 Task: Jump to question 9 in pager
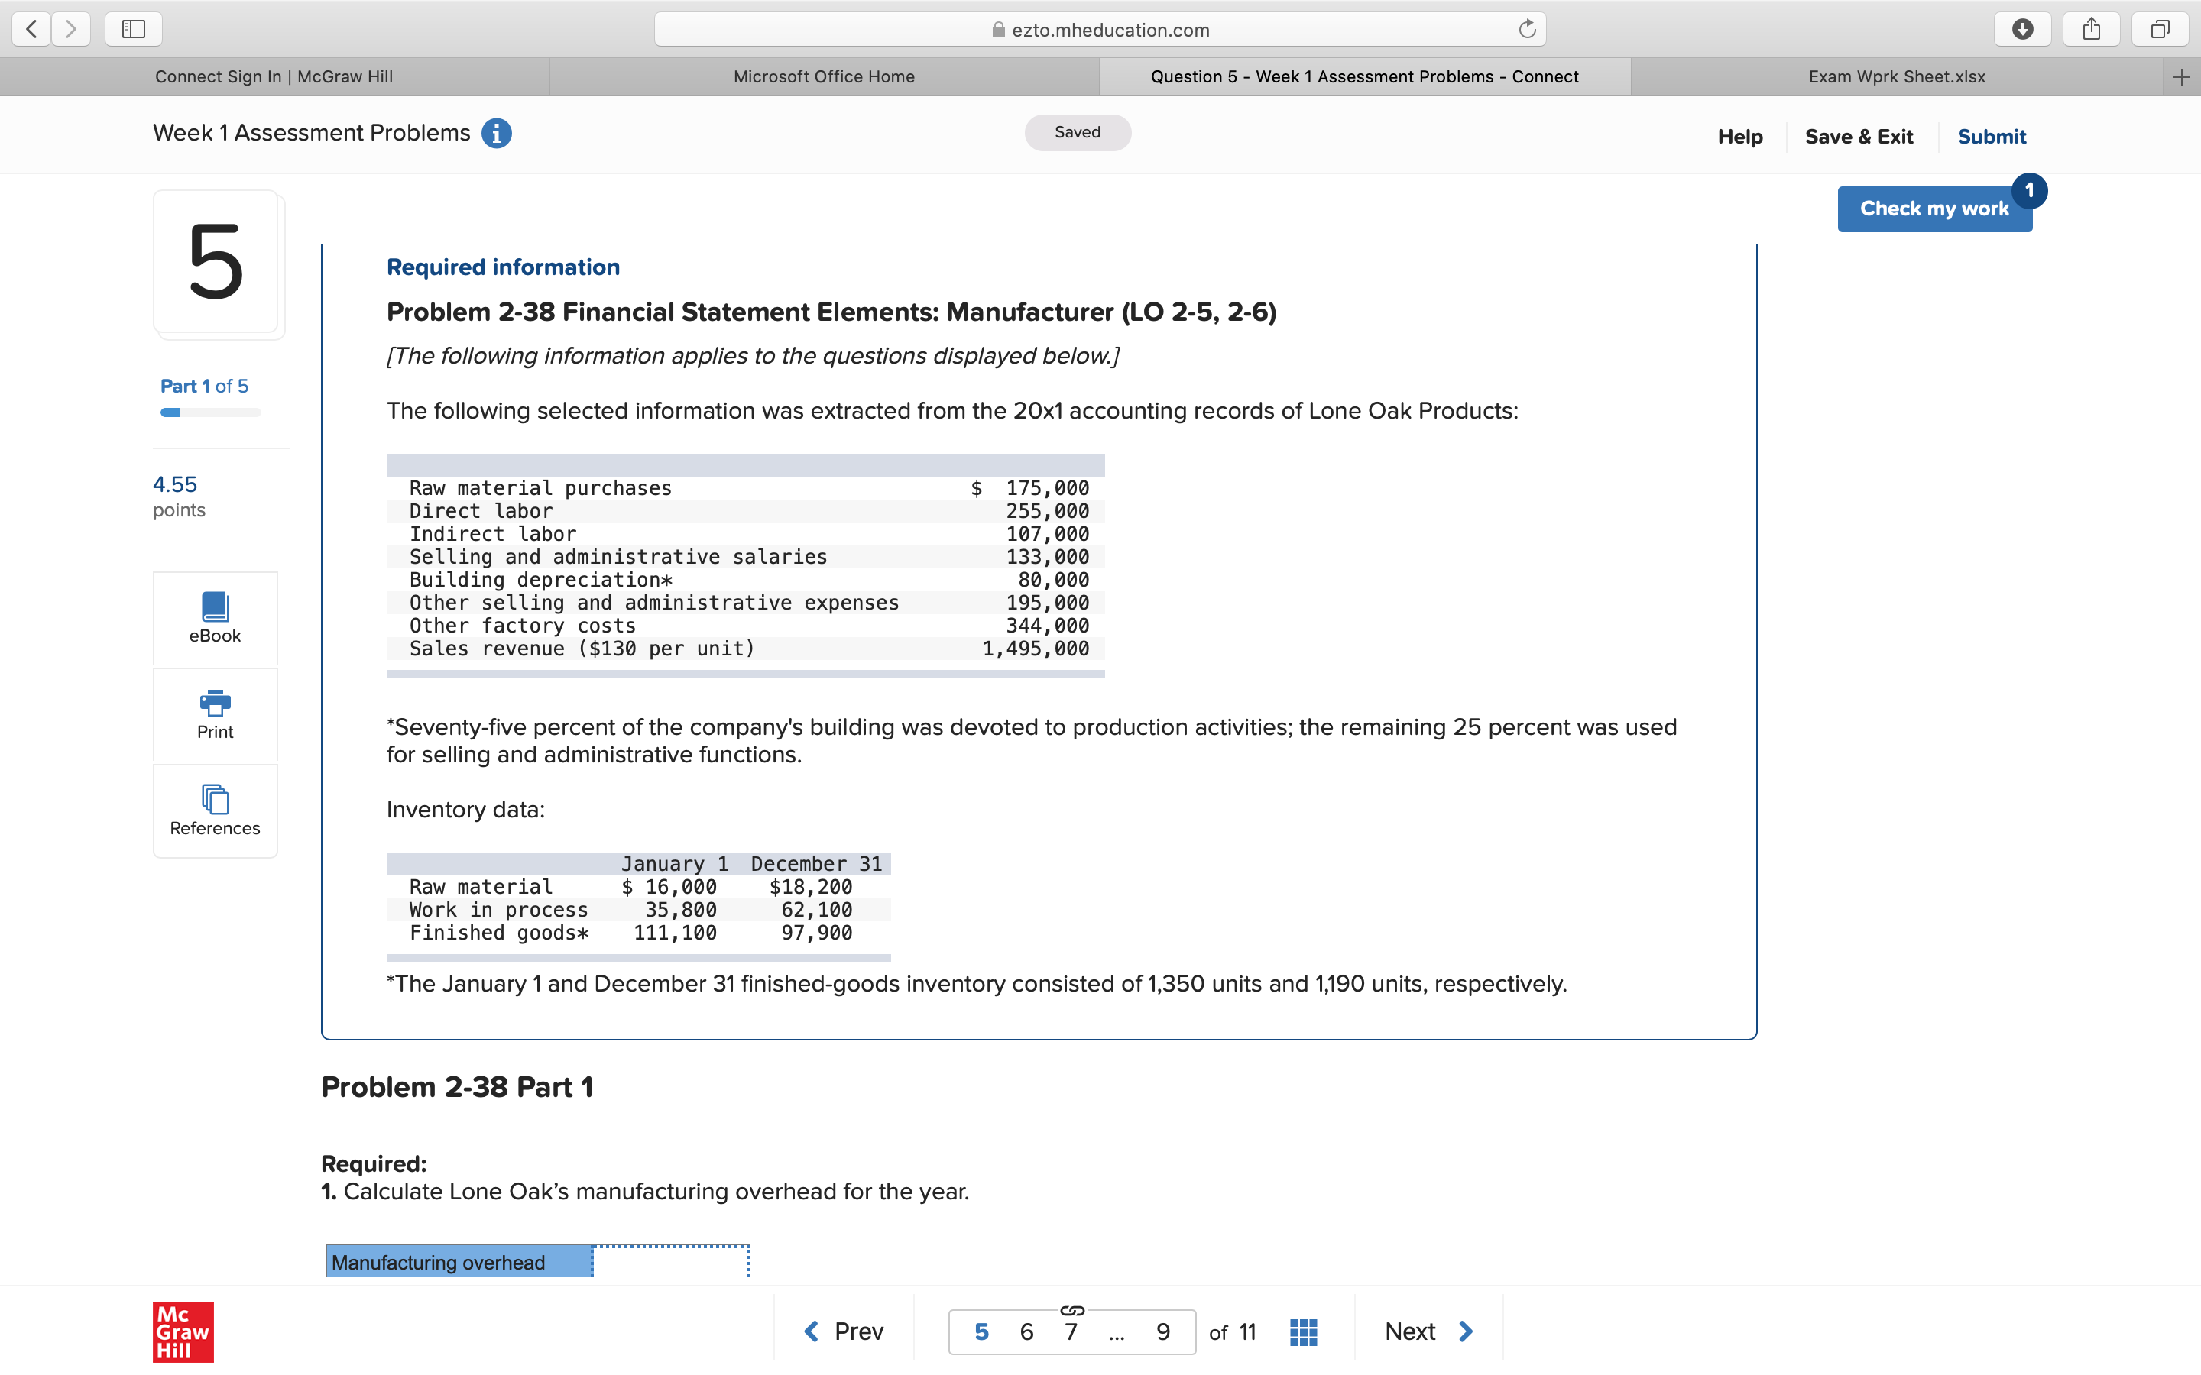[1162, 1332]
